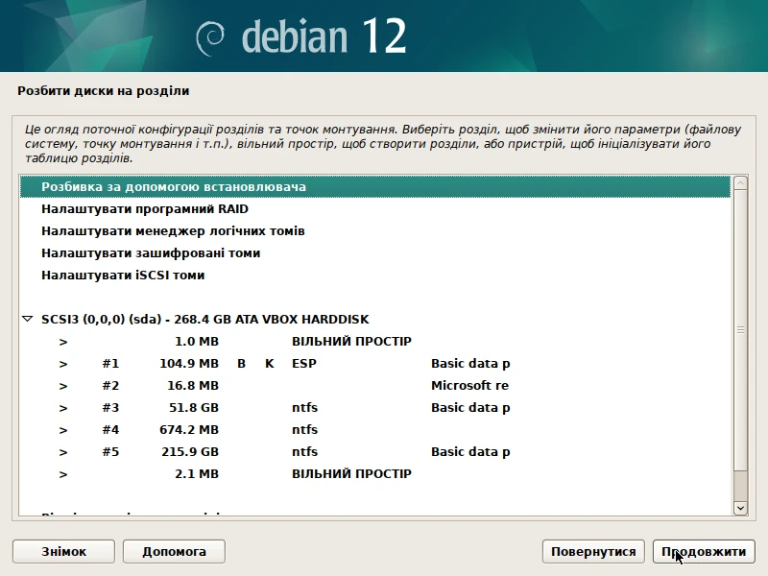Image resolution: width=768 pixels, height=576 pixels.
Task: Click the vertical scrollbar thumb
Action: pyautogui.click(x=740, y=330)
